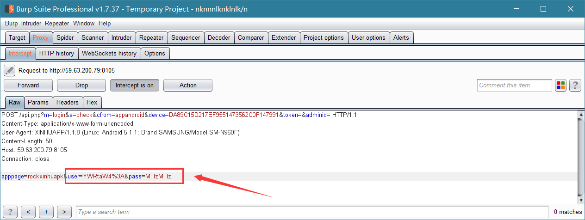585x220 pixels.
Task: Click the search help question mark icon
Action: (x=11, y=212)
